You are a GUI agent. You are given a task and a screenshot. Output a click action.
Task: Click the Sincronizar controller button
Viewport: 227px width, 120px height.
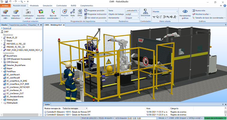tap(145, 13)
